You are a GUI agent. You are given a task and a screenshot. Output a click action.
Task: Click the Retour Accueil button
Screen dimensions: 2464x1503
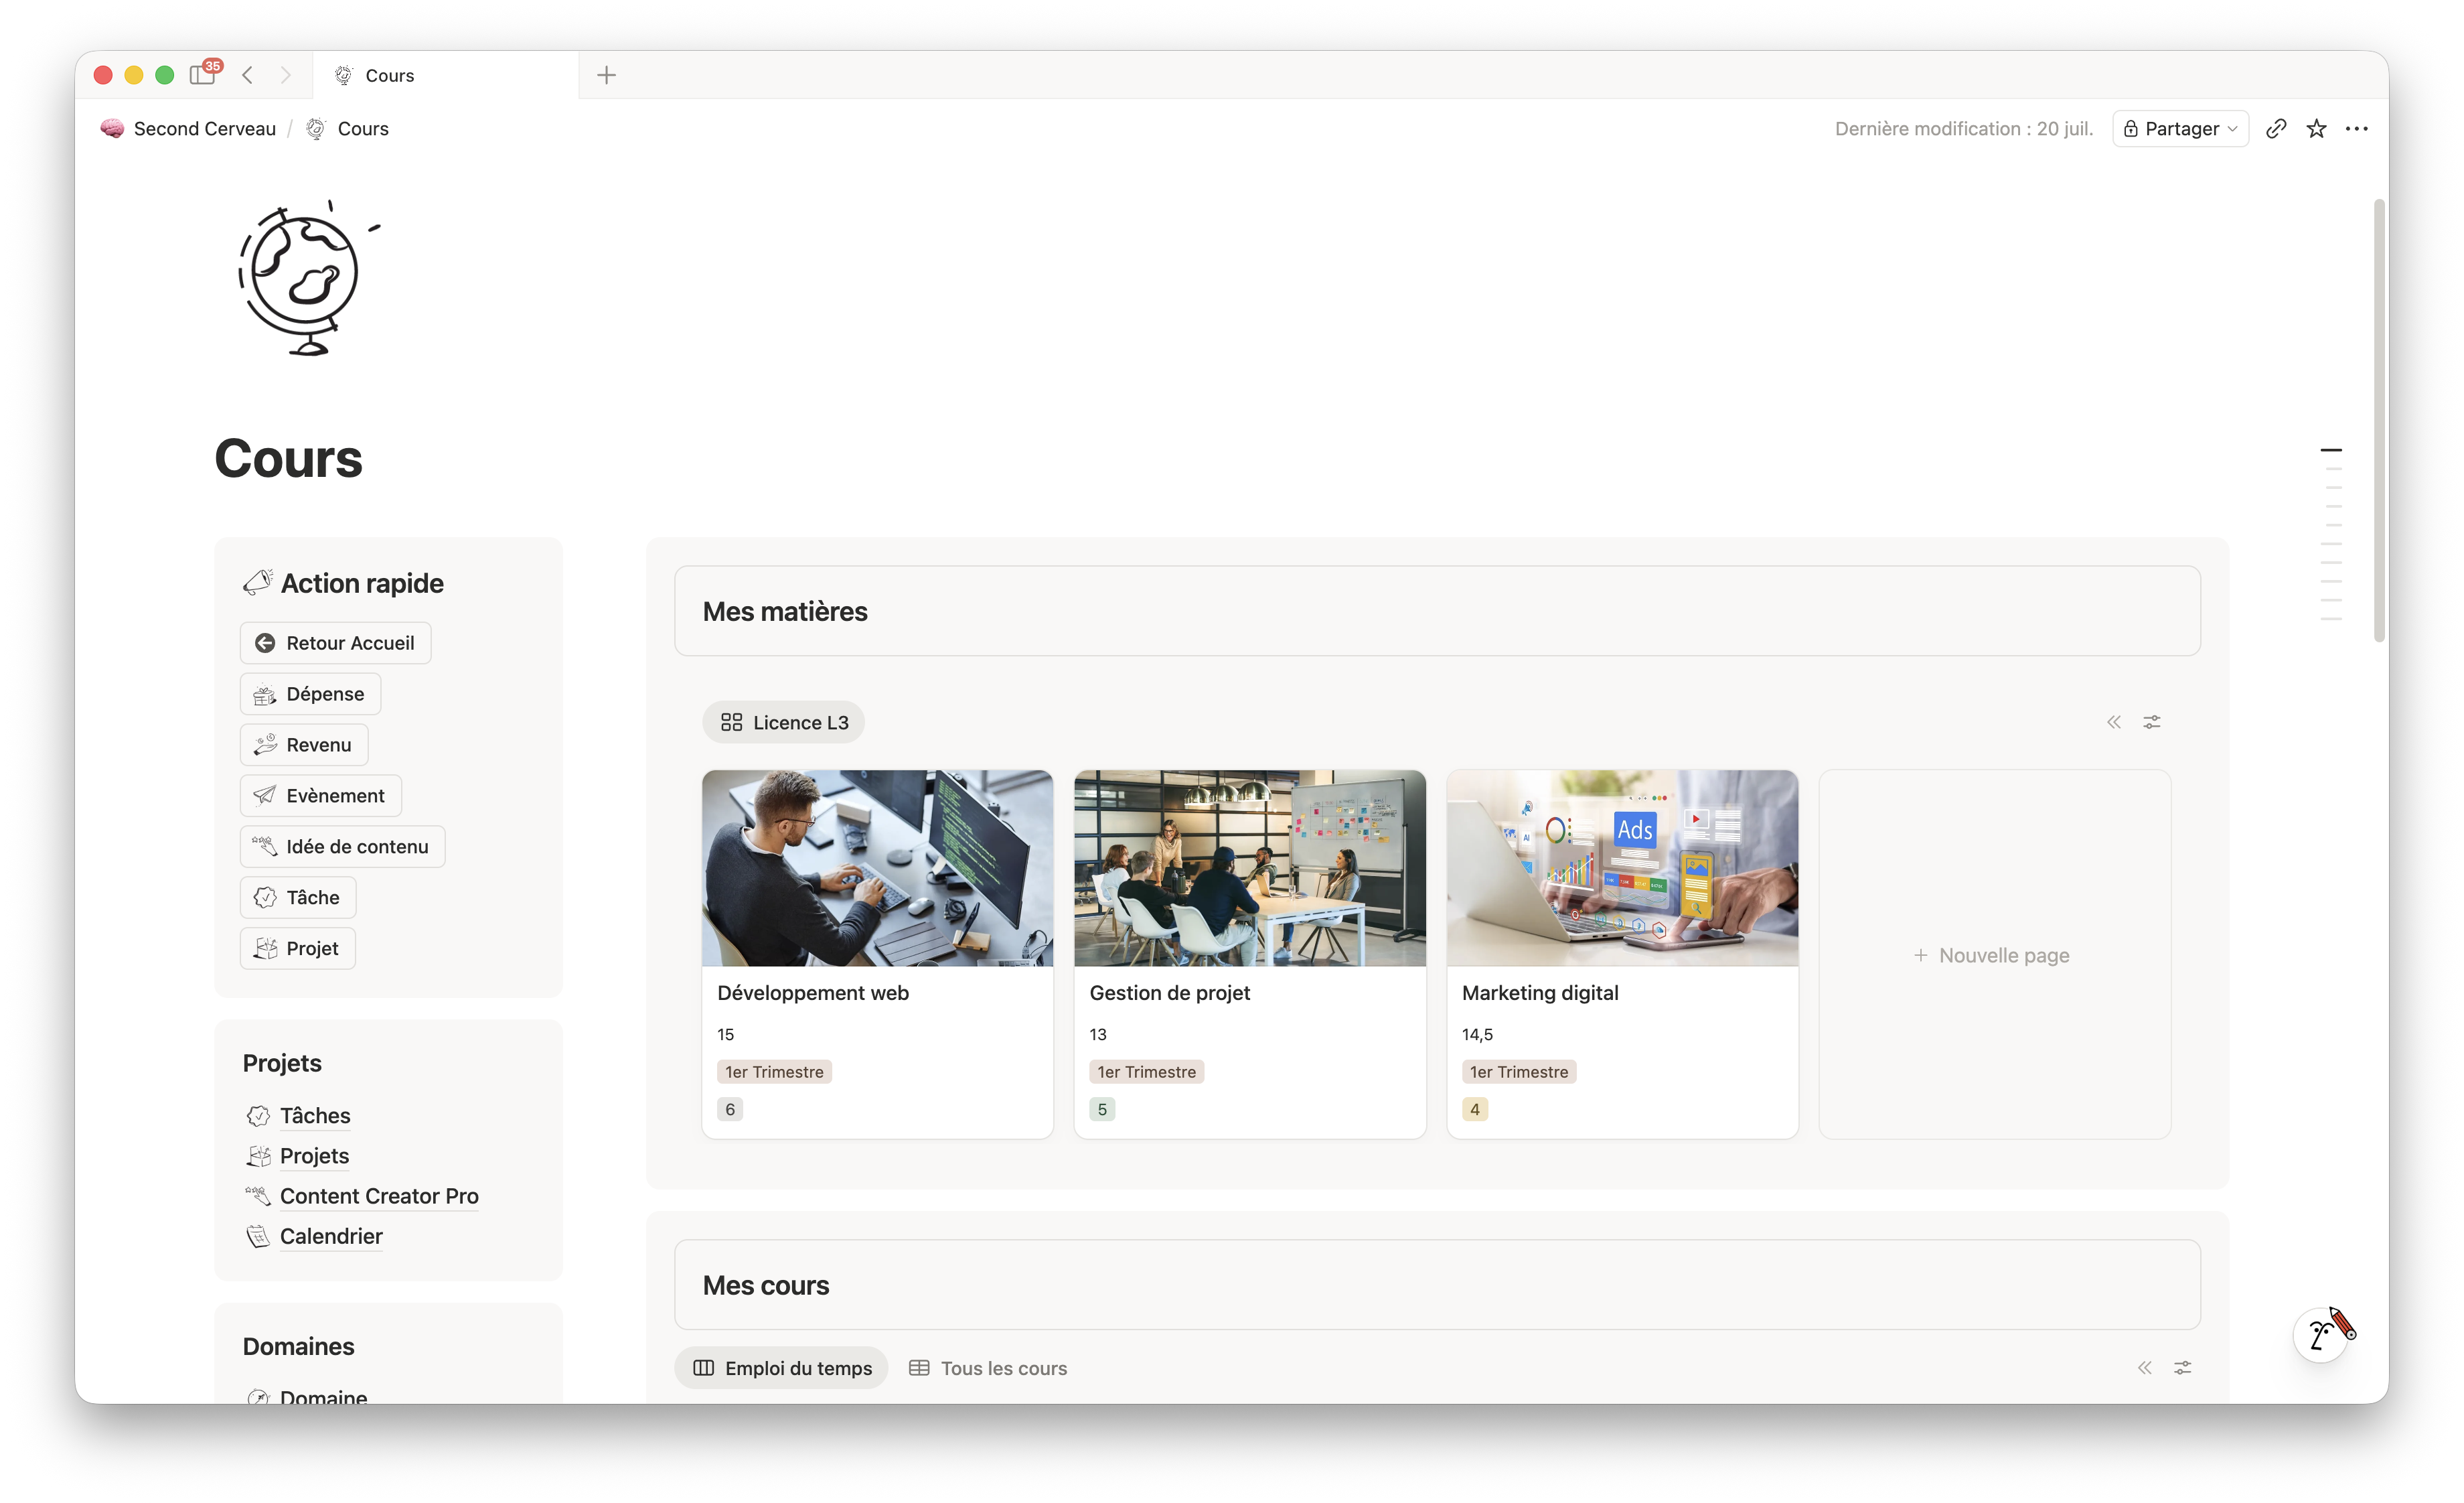click(335, 643)
